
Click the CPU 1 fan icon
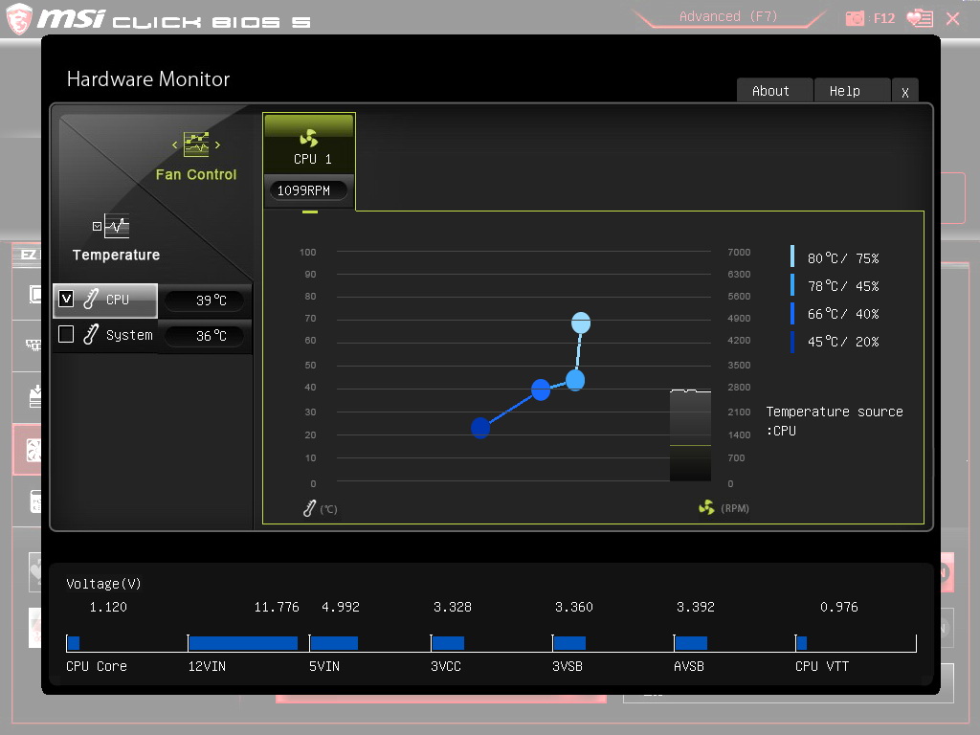coord(309,138)
